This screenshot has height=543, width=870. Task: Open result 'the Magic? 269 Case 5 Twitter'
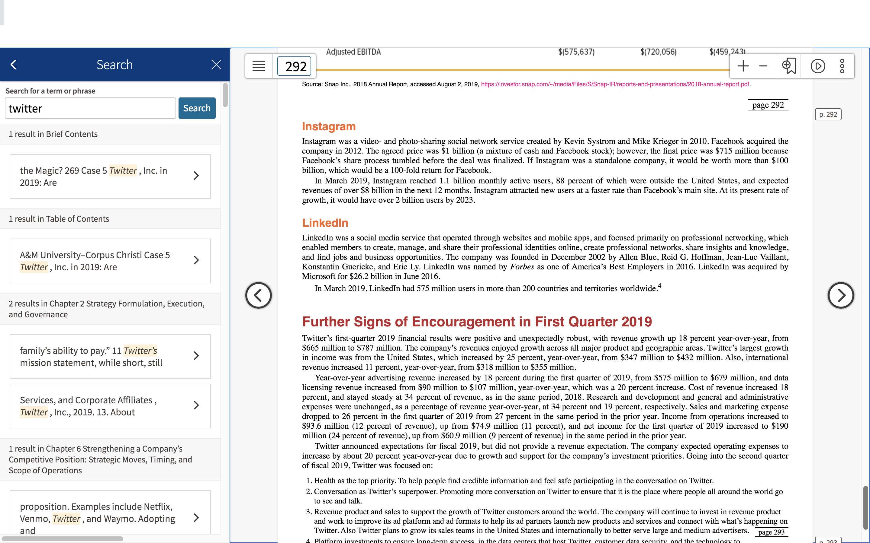coord(110,176)
